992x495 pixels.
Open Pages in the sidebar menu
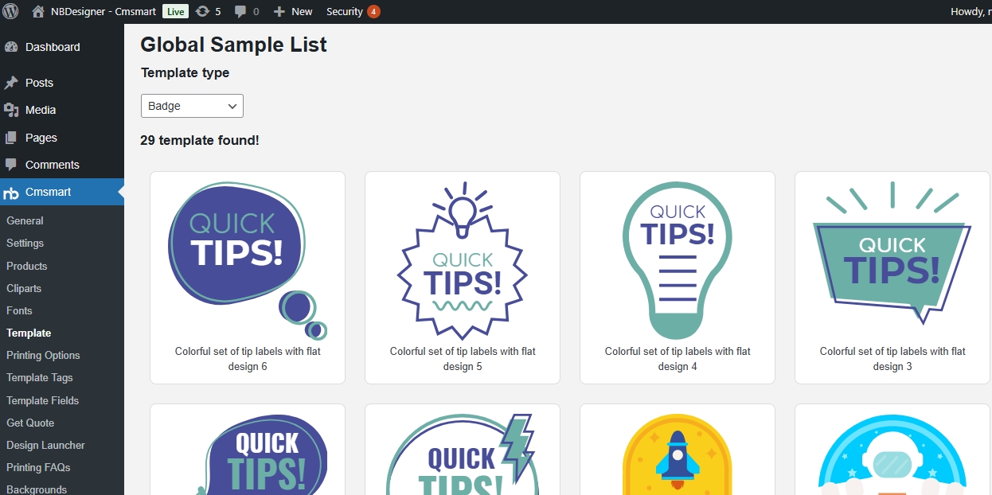41,138
